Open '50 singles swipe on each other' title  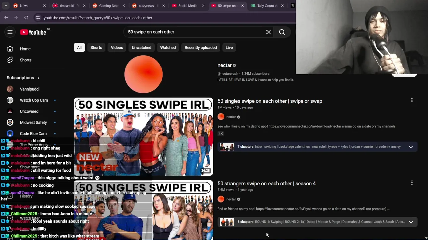[x=270, y=101]
